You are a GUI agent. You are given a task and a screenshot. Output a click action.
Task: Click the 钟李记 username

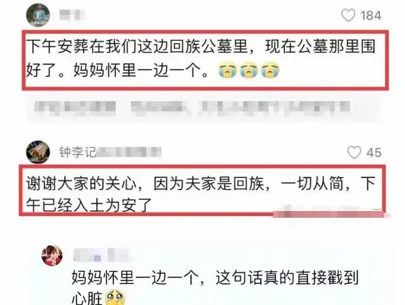(x=77, y=152)
